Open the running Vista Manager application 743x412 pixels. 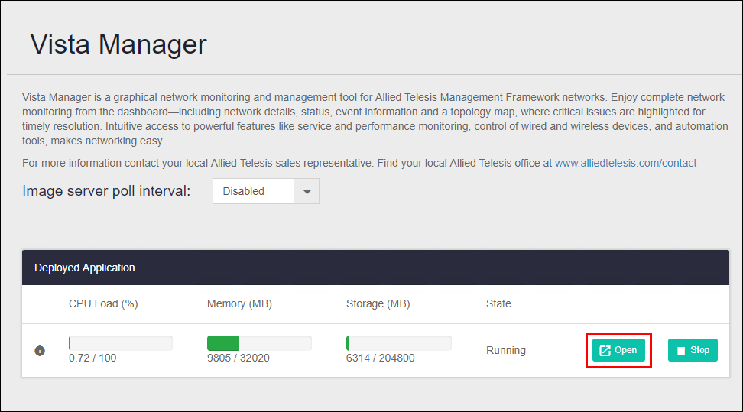point(618,350)
